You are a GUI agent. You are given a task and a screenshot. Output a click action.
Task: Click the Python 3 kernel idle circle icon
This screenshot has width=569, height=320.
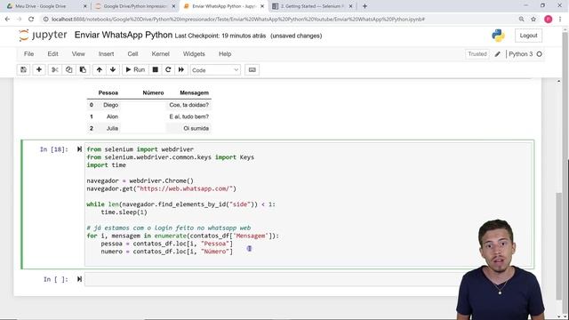pyautogui.click(x=540, y=54)
